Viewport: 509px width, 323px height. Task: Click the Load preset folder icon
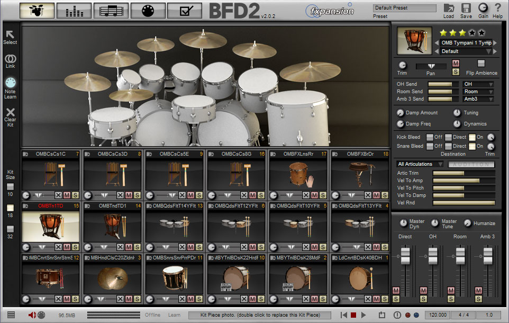coord(449,8)
